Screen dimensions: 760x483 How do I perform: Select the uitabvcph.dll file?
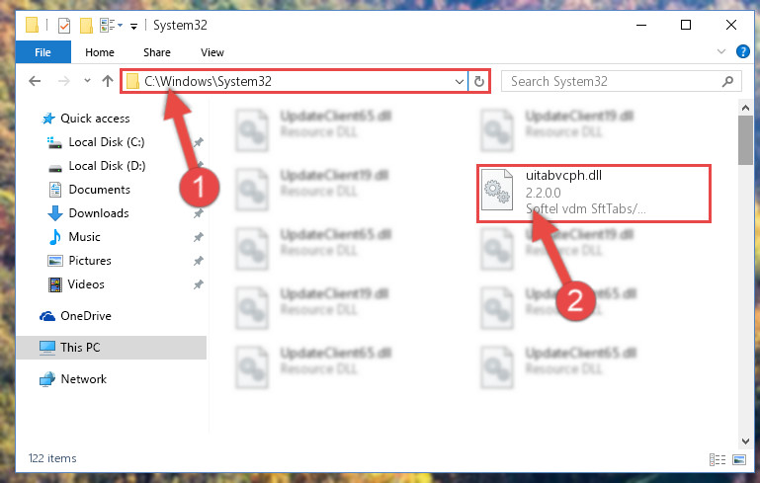594,193
